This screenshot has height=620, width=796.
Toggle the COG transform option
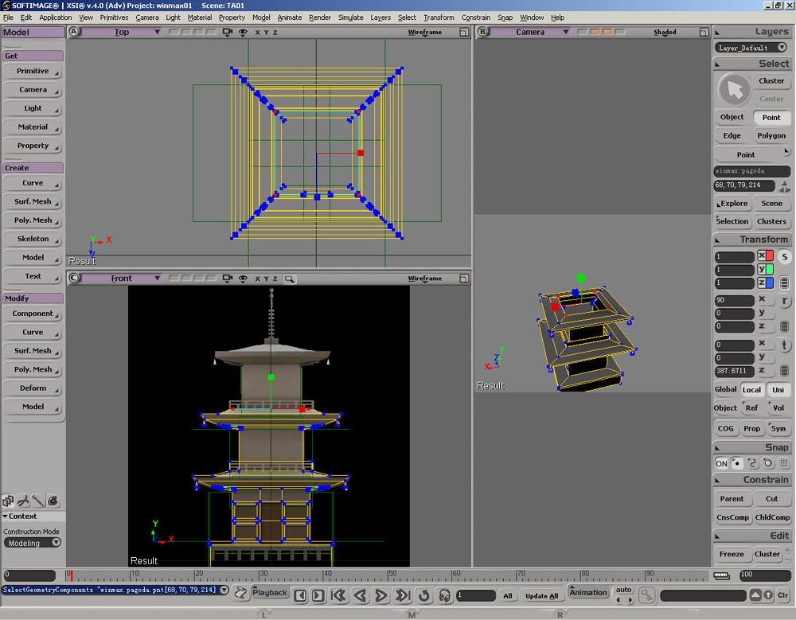click(x=725, y=428)
